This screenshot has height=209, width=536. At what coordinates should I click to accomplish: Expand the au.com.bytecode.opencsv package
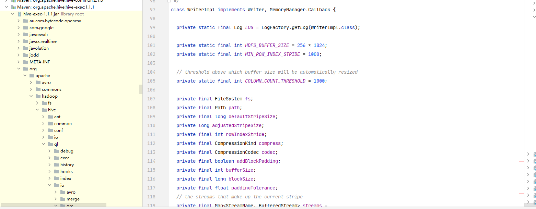[x=19, y=21]
